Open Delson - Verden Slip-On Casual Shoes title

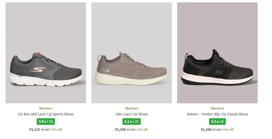(217, 114)
